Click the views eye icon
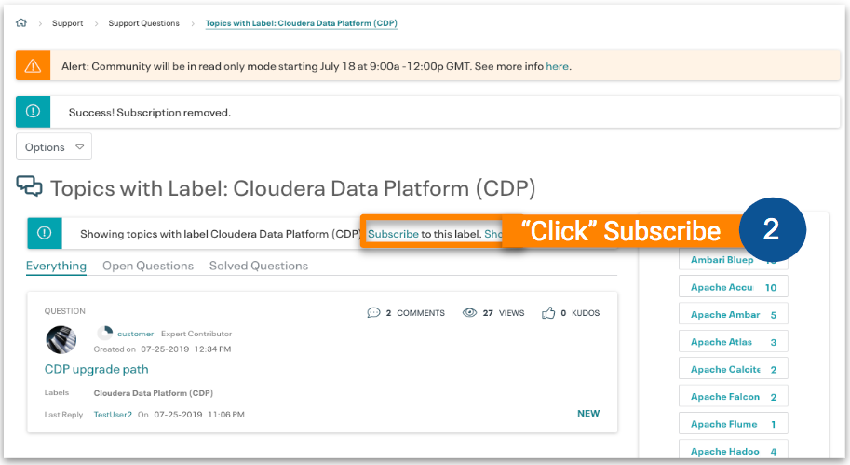 click(x=469, y=313)
